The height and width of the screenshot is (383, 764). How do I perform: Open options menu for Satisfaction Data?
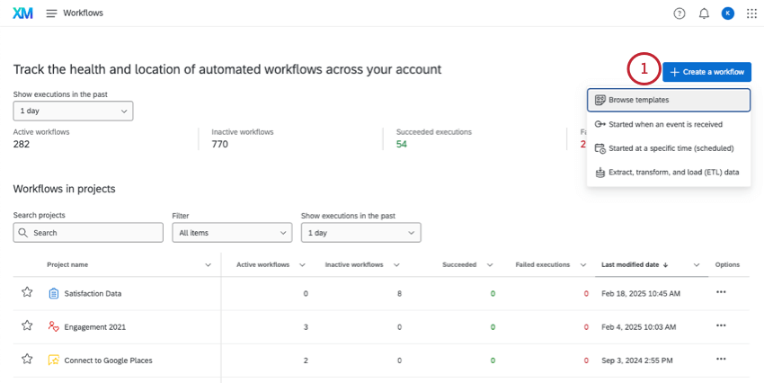pos(721,293)
